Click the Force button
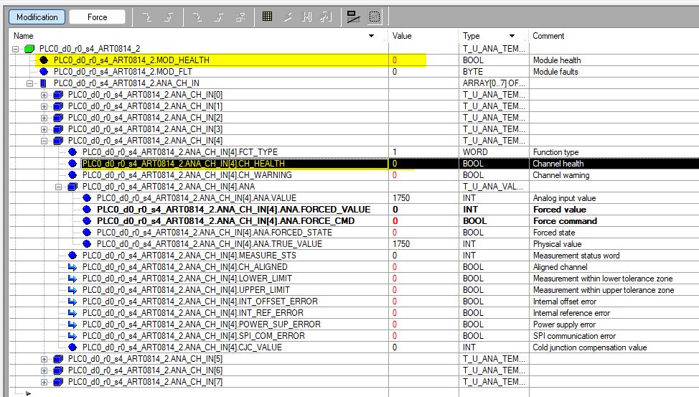 click(97, 17)
